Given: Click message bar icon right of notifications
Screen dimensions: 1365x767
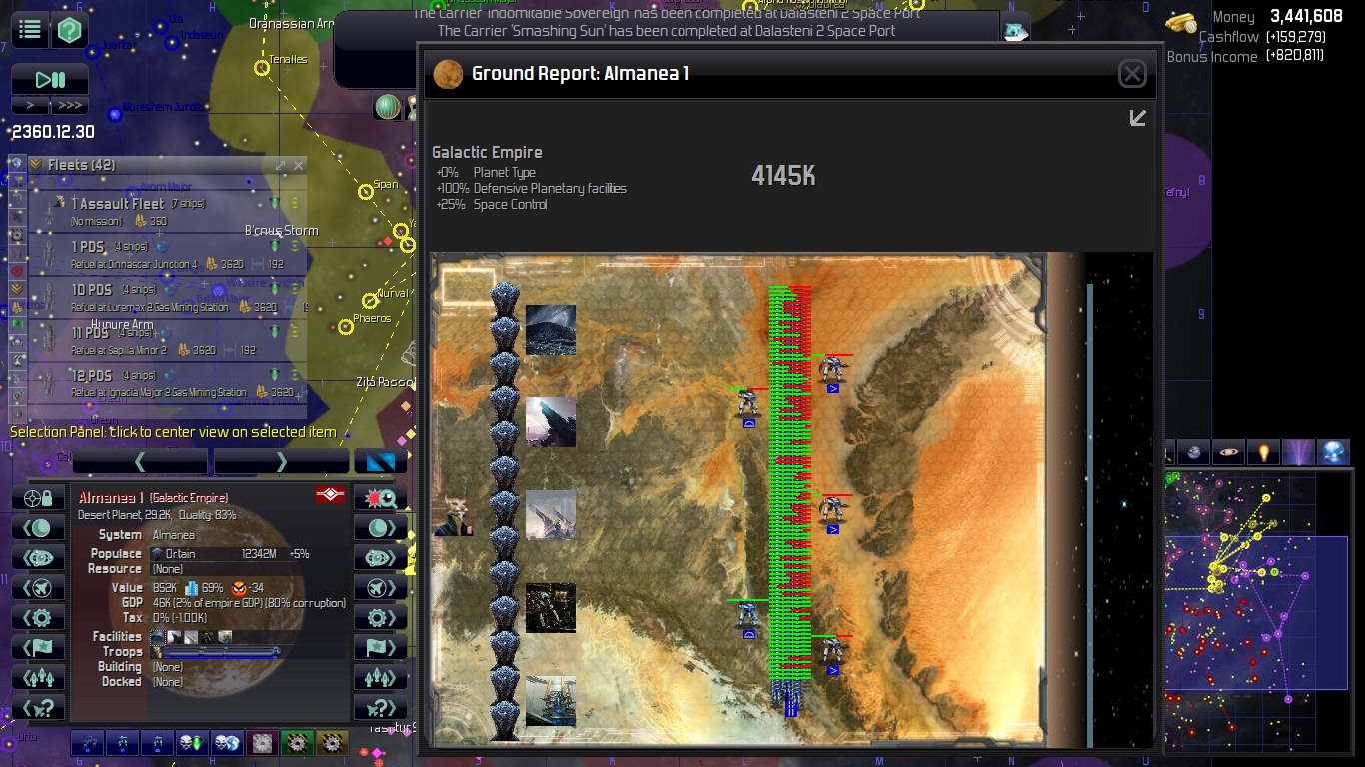Looking at the screenshot, I should (1015, 31).
